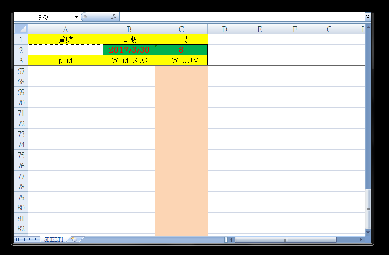Select the P_W_0UM header cell
389x255 pixels.
(181, 60)
